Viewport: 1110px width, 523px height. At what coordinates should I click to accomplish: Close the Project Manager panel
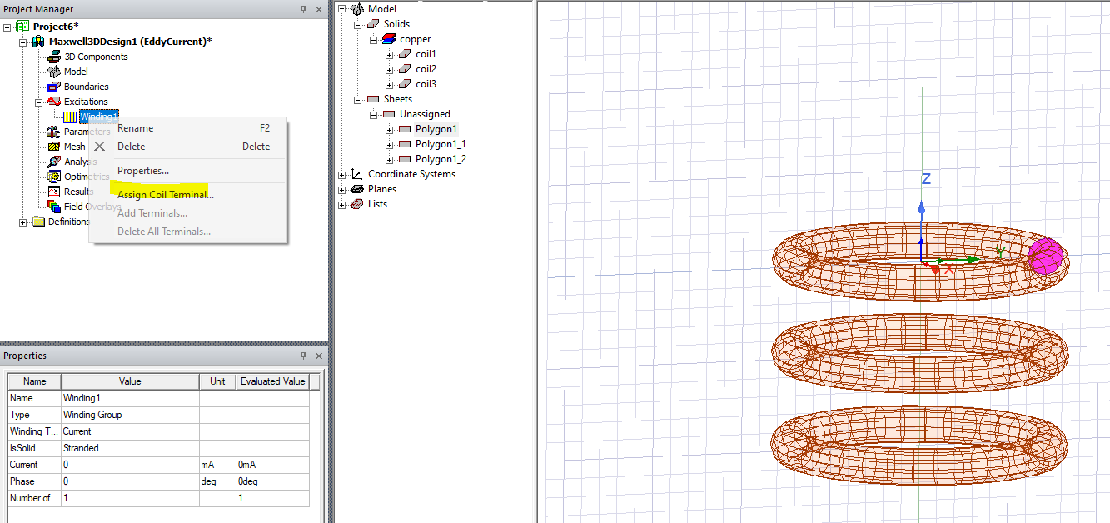coord(318,9)
